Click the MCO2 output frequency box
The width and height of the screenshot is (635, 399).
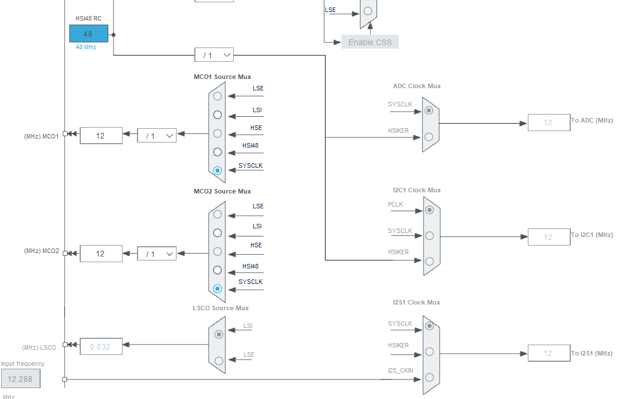[x=101, y=254]
